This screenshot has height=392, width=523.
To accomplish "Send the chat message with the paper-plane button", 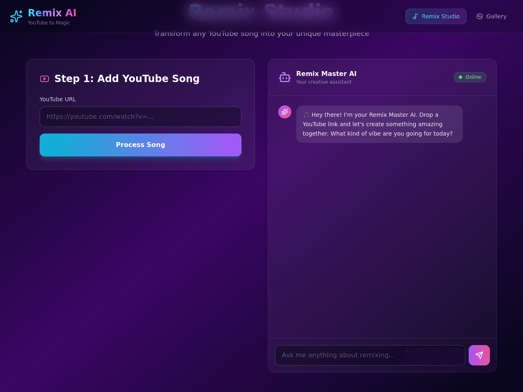I will pos(479,355).
